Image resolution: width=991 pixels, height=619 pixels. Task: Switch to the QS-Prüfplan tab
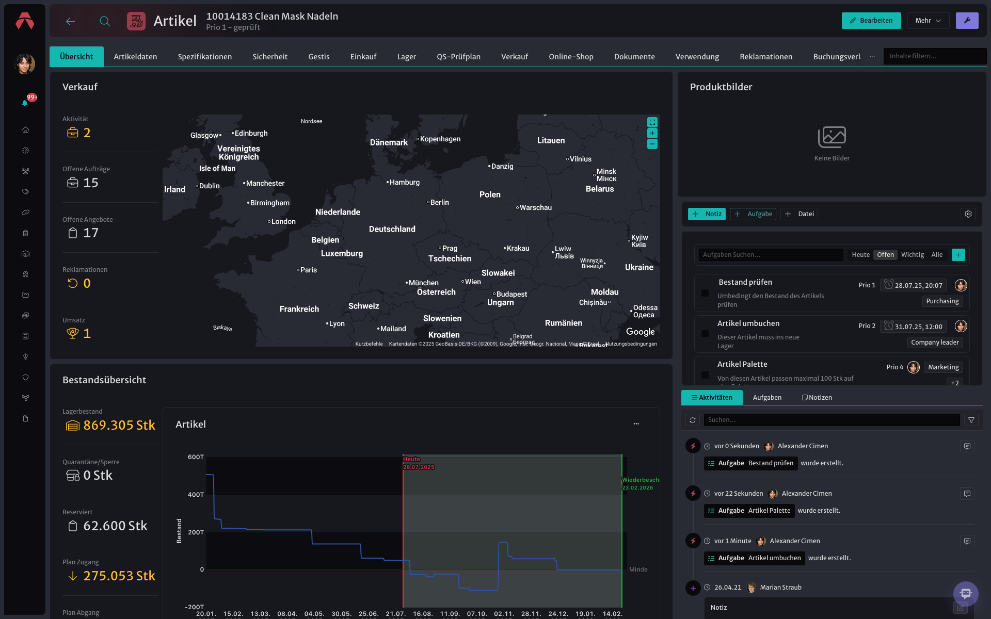click(x=458, y=57)
